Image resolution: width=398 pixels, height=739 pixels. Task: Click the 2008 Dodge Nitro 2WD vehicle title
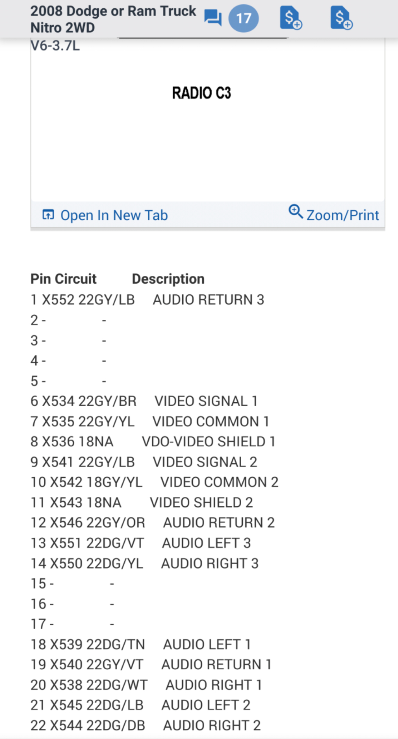(x=113, y=19)
